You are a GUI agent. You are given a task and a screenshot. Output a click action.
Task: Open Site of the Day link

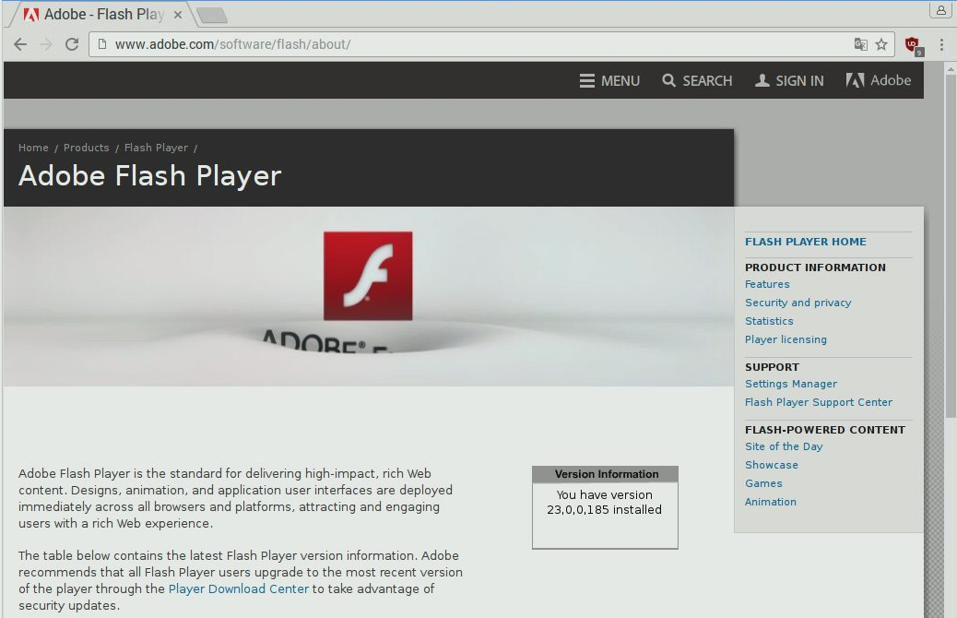784,447
